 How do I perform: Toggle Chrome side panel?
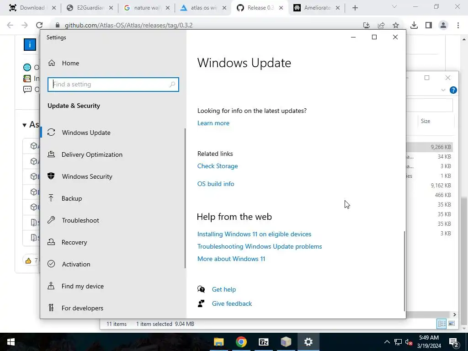pyautogui.click(x=429, y=26)
